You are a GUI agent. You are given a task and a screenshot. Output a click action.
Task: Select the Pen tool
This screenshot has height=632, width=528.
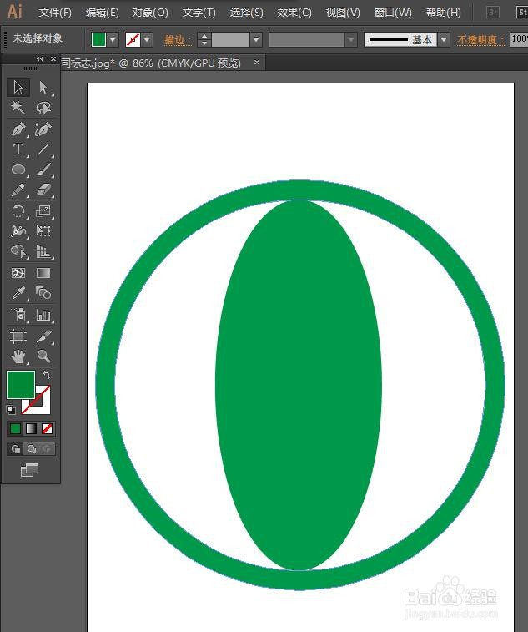[18, 129]
